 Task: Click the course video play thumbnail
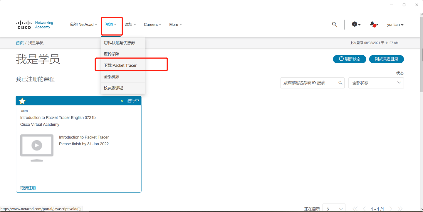[37, 148]
